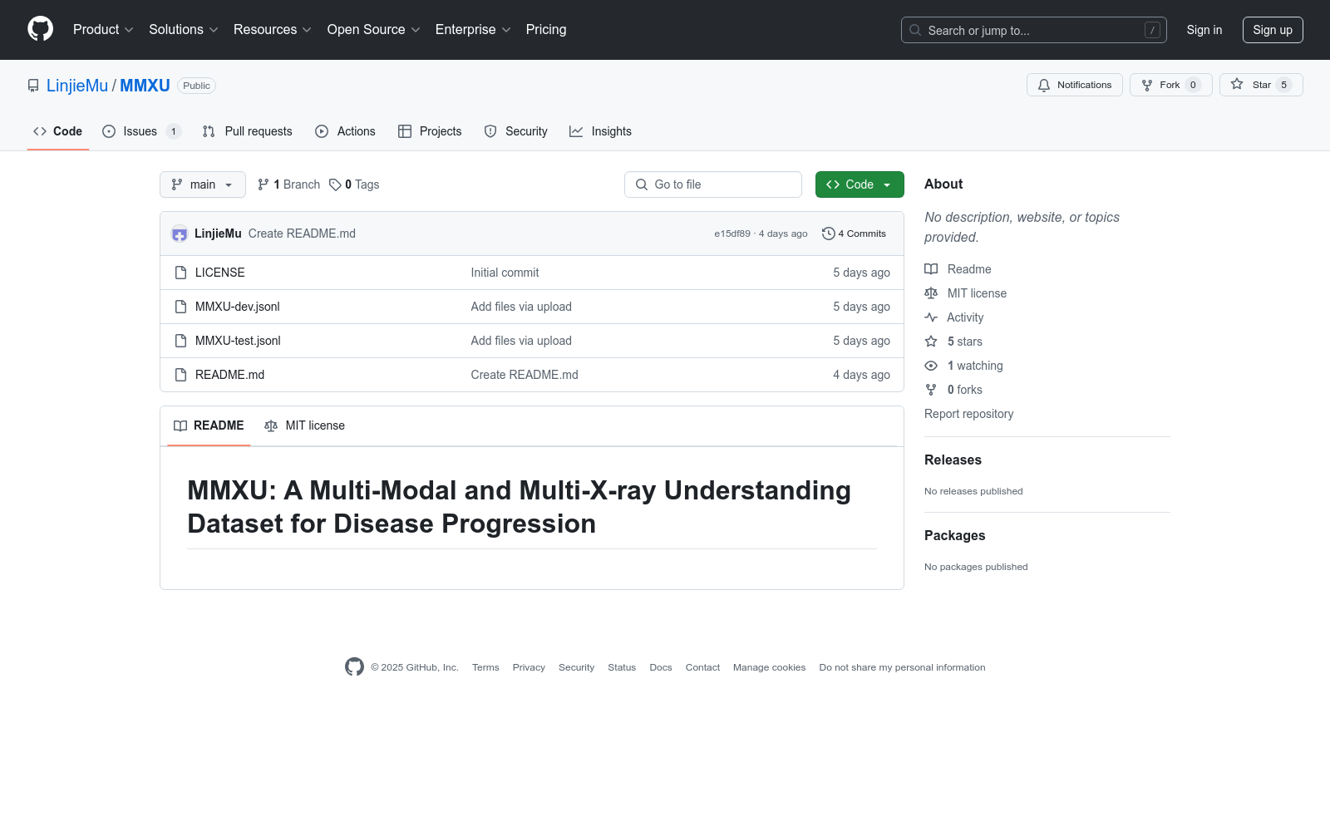This screenshot has width=1330, height=831.
Task: Select the Code repository tab
Action: click(57, 131)
